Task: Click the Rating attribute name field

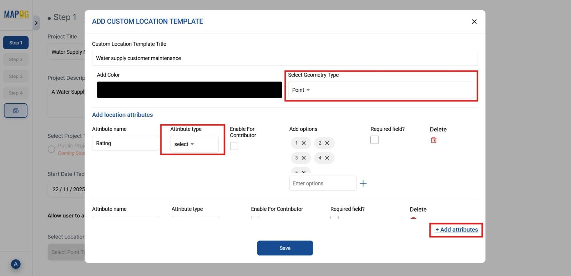Action: [x=126, y=143]
